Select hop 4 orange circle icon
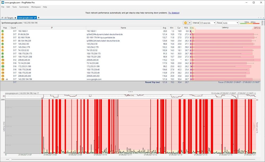This screenshot has height=162, width=265. pyautogui.click(x=3, y=41)
